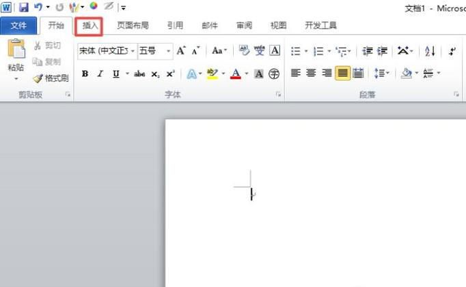Click the Paste (粘贴) icon

click(16, 51)
